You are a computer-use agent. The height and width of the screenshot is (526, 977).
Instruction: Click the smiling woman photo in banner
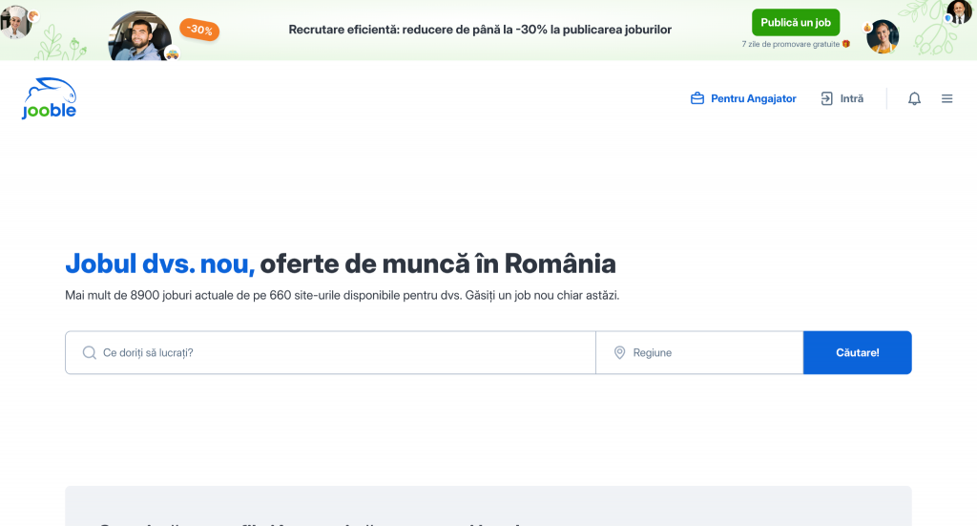pyautogui.click(x=883, y=36)
